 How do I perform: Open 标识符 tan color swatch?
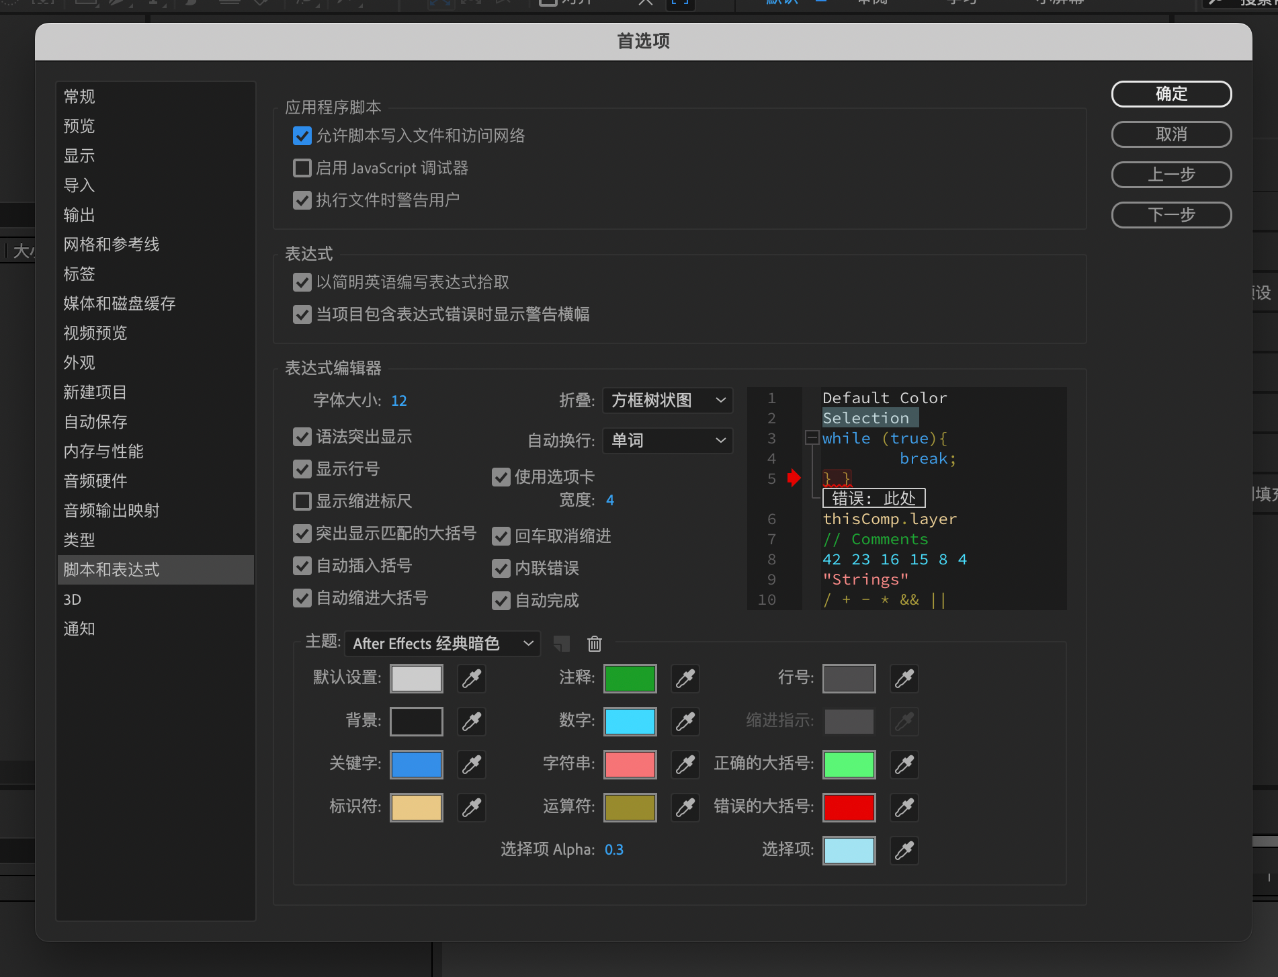[x=417, y=808]
